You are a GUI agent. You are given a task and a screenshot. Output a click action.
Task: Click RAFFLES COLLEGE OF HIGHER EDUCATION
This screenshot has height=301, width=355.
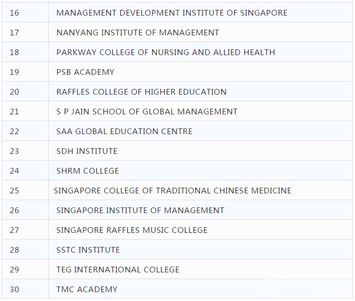coord(142,91)
